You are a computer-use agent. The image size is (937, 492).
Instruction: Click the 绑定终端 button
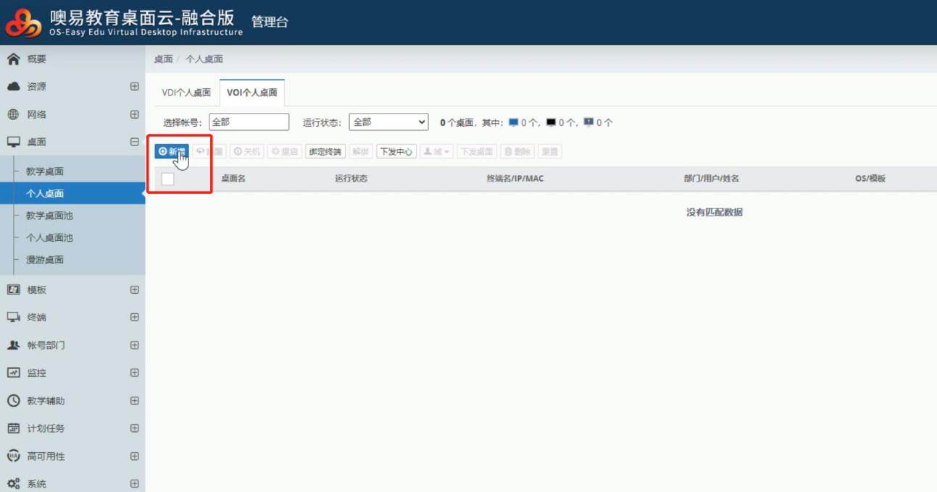325,152
